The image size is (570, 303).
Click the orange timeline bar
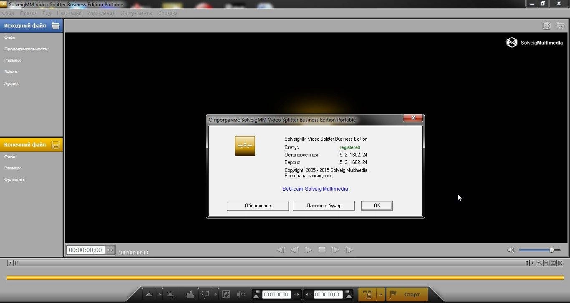pyautogui.click(x=285, y=278)
